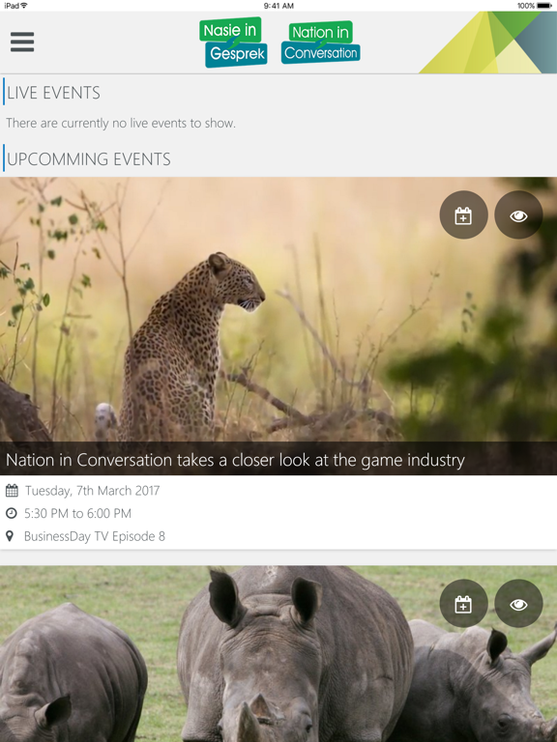Click the calendar icon beside the event date
557x742 pixels.
[x=12, y=491]
